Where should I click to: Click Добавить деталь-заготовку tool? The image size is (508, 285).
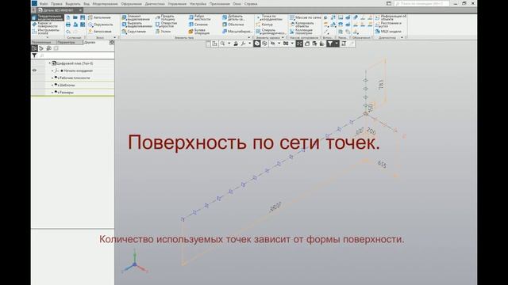click(x=234, y=17)
